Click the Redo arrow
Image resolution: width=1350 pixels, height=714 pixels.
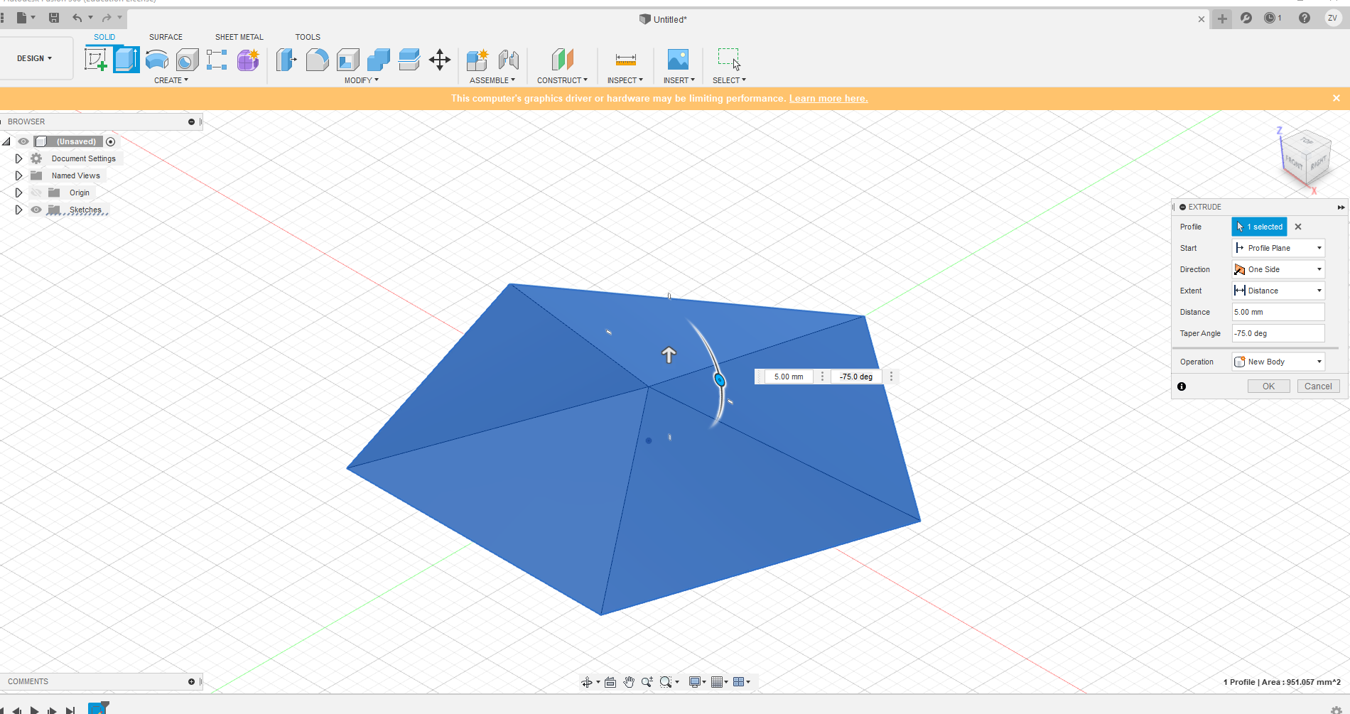[107, 18]
